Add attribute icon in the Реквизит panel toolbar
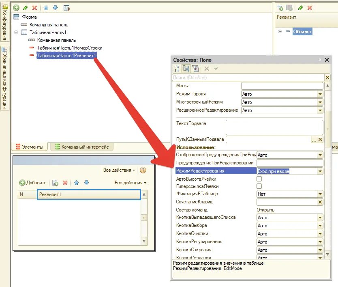The image size is (338, 287). coord(280,8)
